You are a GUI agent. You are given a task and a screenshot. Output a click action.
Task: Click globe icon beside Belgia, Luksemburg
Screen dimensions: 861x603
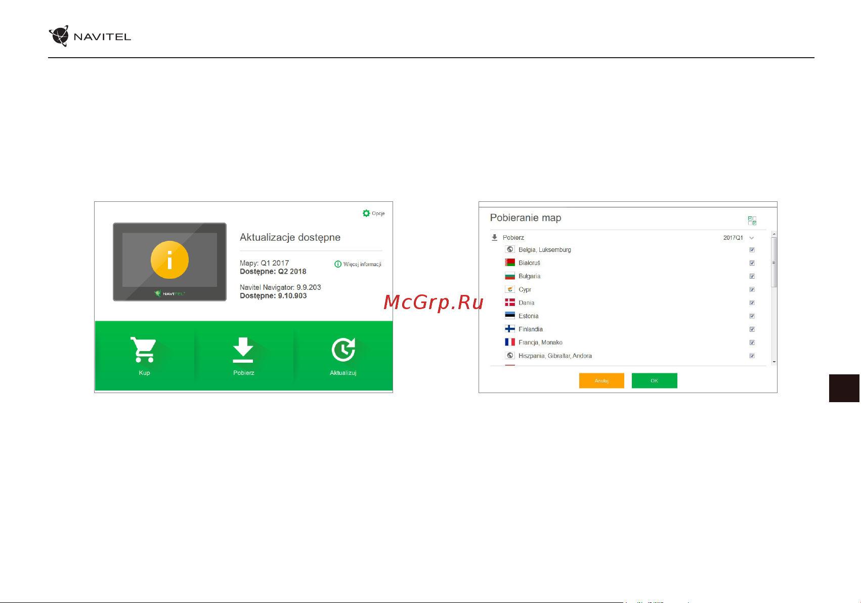click(x=510, y=249)
